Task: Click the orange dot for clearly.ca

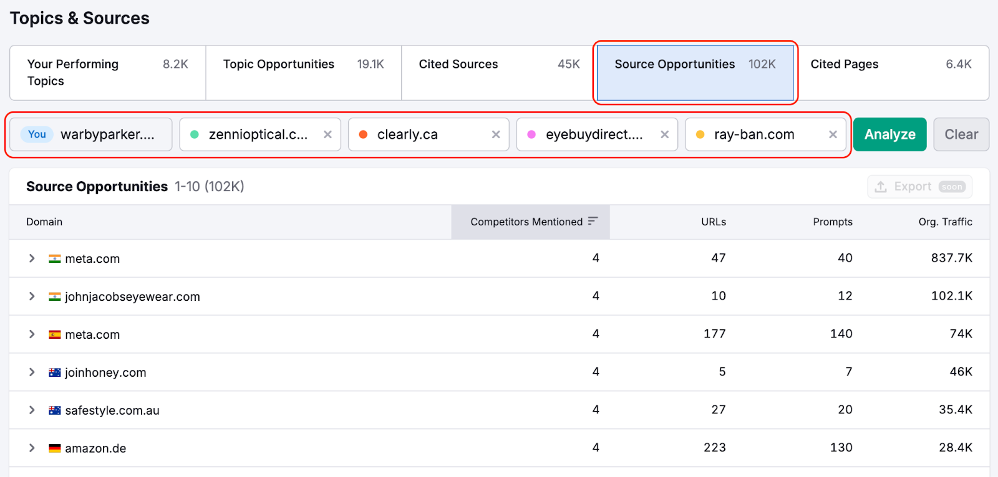Action: [363, 135]
